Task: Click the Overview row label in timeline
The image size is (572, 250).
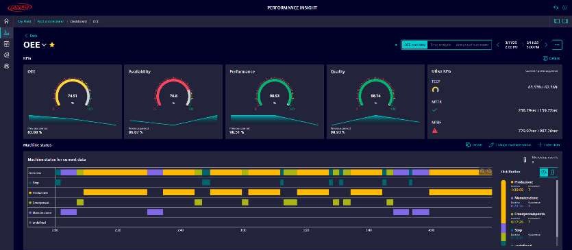Action: coord(36,173)
